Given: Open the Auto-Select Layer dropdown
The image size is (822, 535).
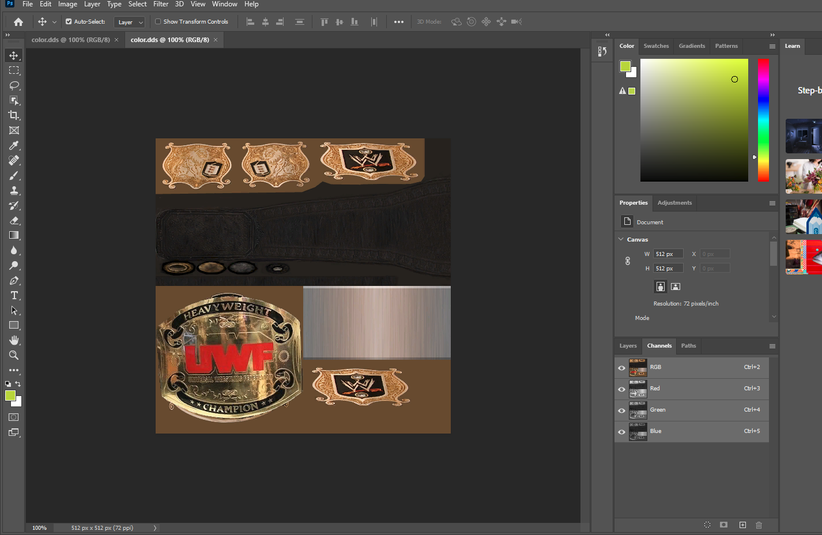Looking at the screenshot, I should click(130, 22).
